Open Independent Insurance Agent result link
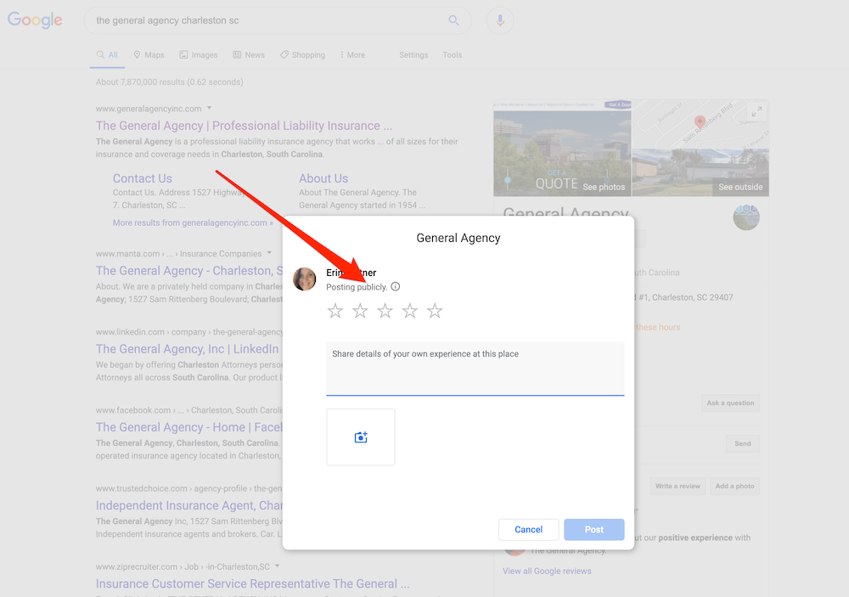849x597 pixels. tap(189, 505)
